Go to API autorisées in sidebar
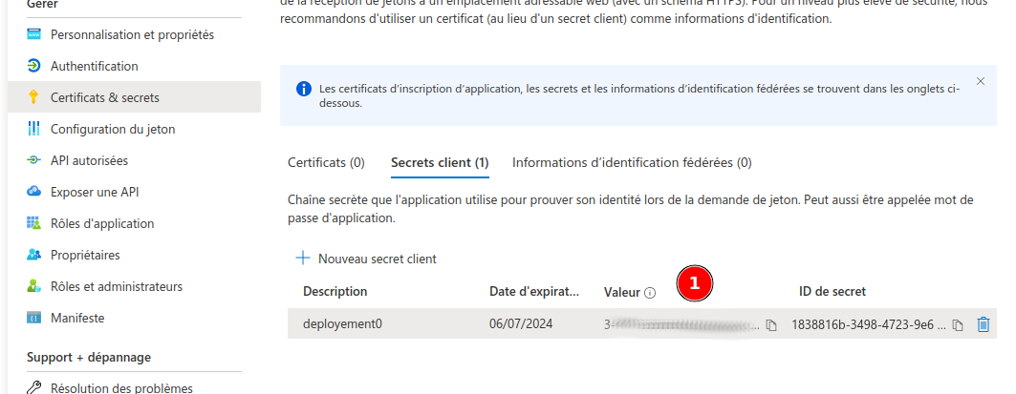 point(89,160)
